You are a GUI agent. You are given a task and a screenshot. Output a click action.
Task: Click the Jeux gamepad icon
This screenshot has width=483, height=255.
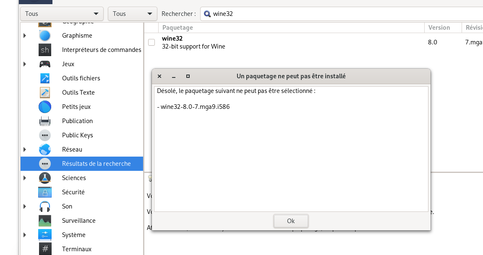[44, 64]
